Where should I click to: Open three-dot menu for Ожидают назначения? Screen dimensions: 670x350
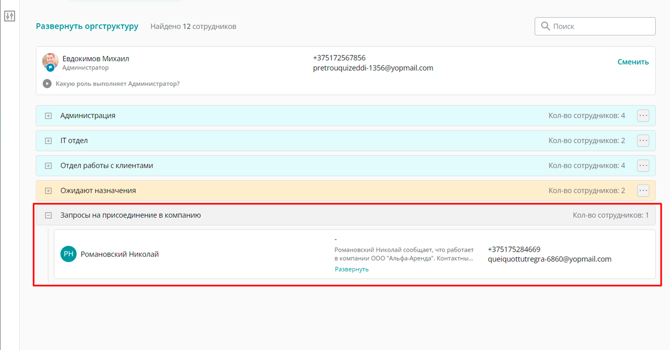pos(643,191)
